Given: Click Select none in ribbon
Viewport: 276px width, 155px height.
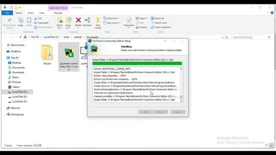Looking at the screenshot, I should tap(159, 23).
